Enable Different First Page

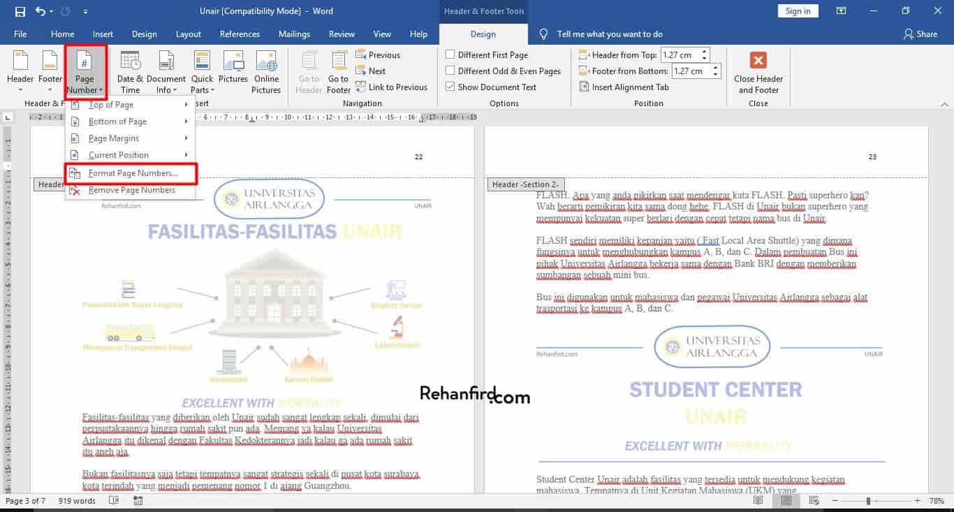coord(487,55)
